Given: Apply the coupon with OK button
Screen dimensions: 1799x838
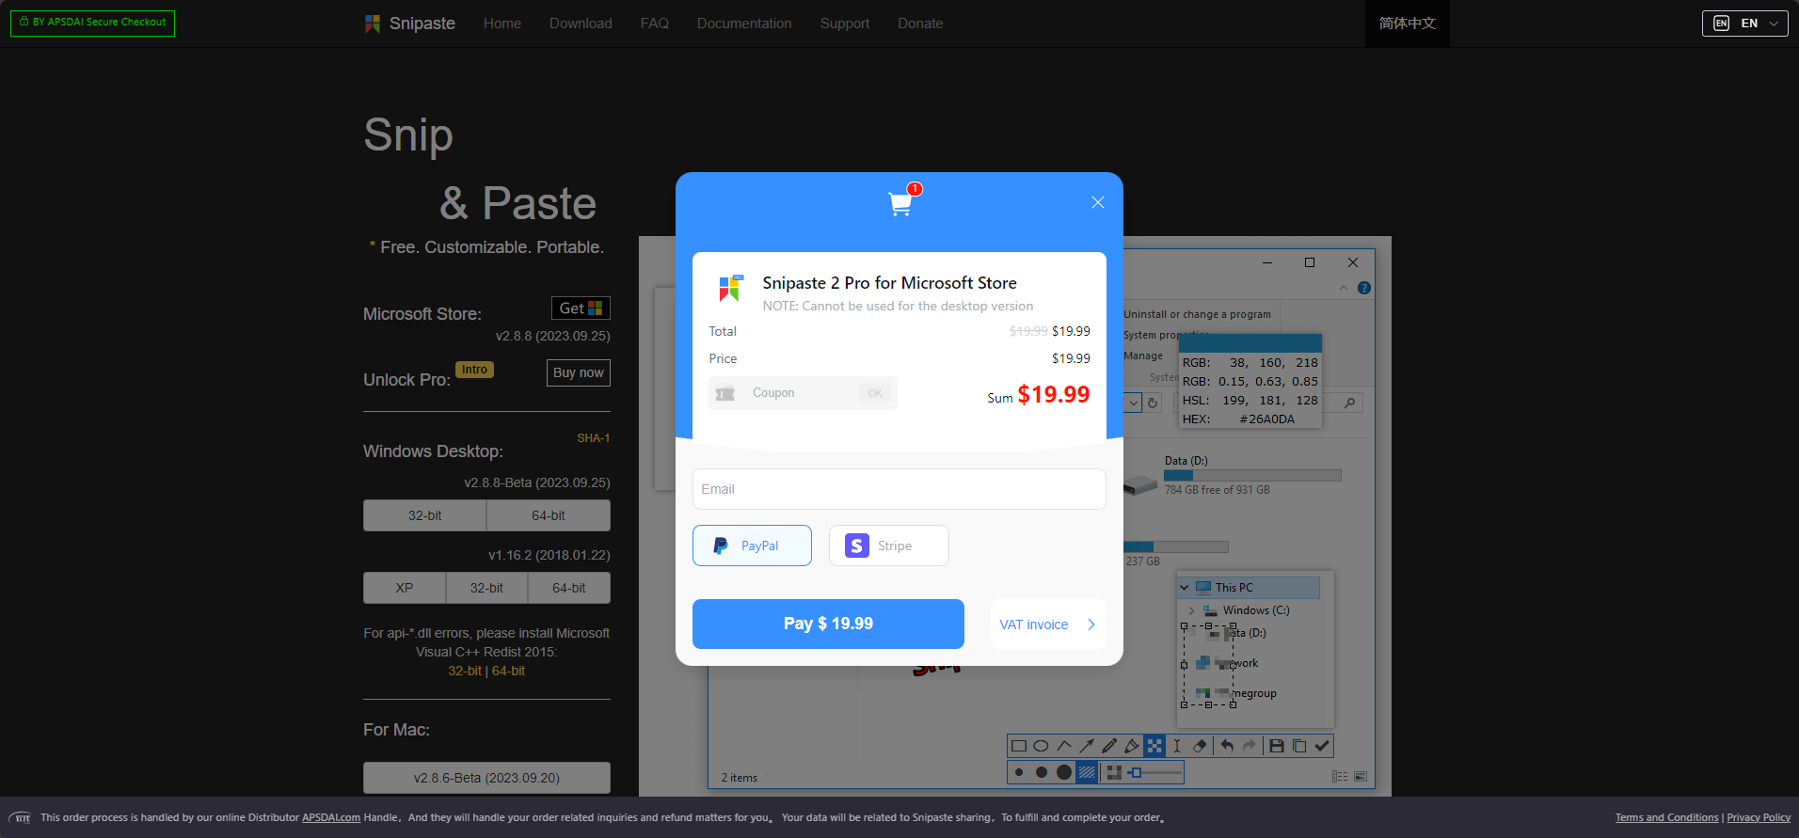Looking at the screenshot, I should [875, 393].
